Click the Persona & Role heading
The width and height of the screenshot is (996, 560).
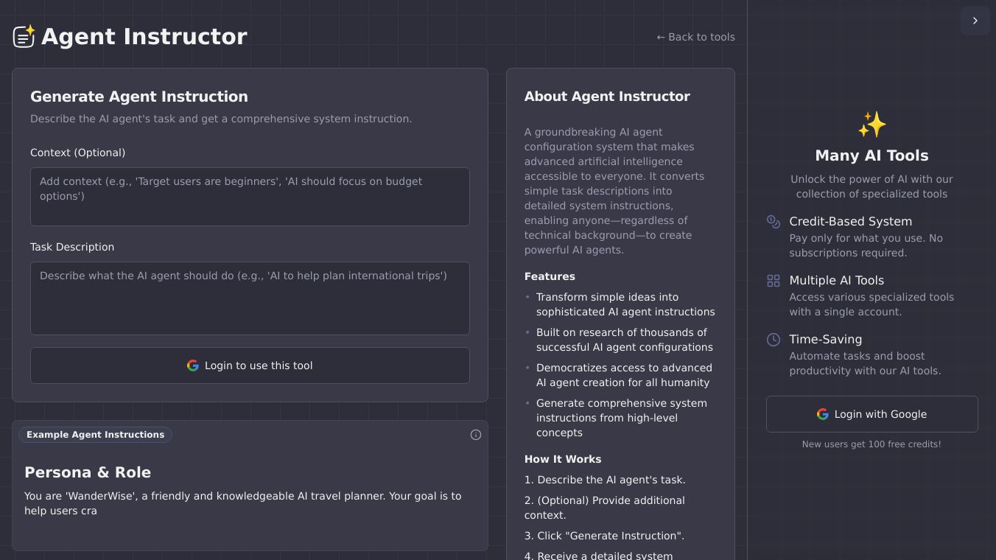tap(88, 472)
